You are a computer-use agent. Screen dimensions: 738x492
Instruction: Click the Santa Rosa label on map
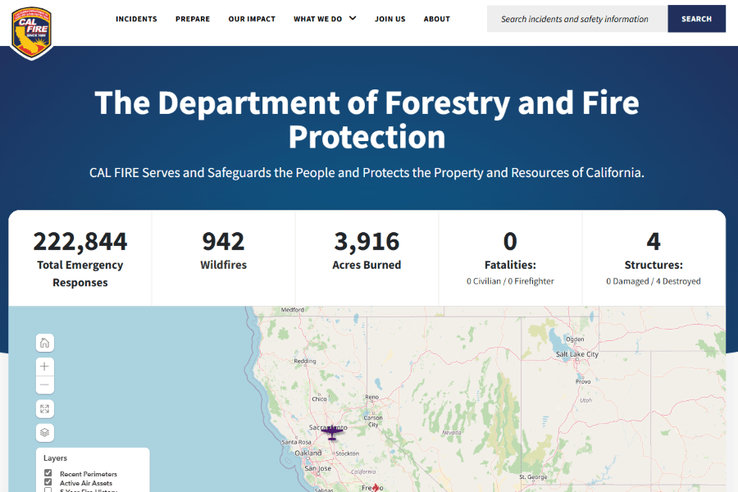pyautogui.click(x=297, y=442)
